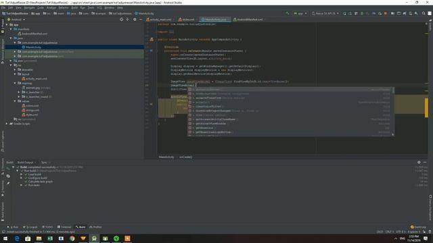
Task: Select colors.xml under values folder
Action: click(32, 106)
